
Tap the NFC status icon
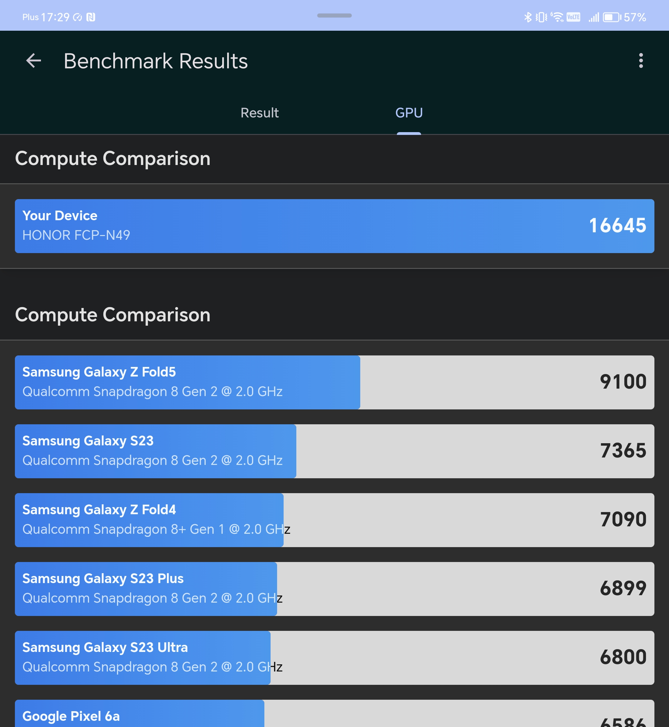91,17
